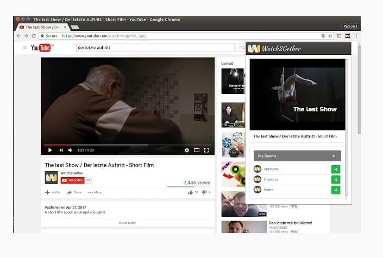Click Add to playlist plus icon
Viewport: 383px width, 258px height.
coord(47,192)
